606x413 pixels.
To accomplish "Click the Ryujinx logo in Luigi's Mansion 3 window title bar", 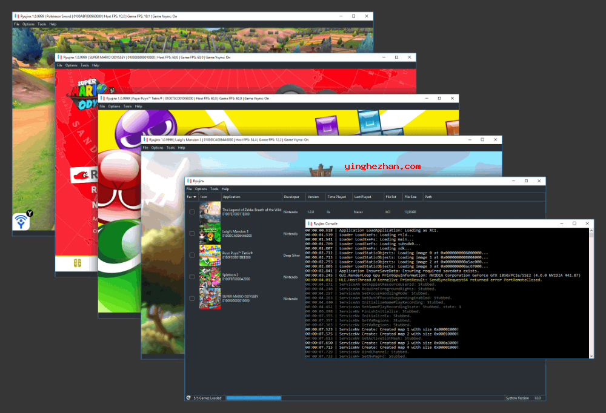I will [145, 139].
